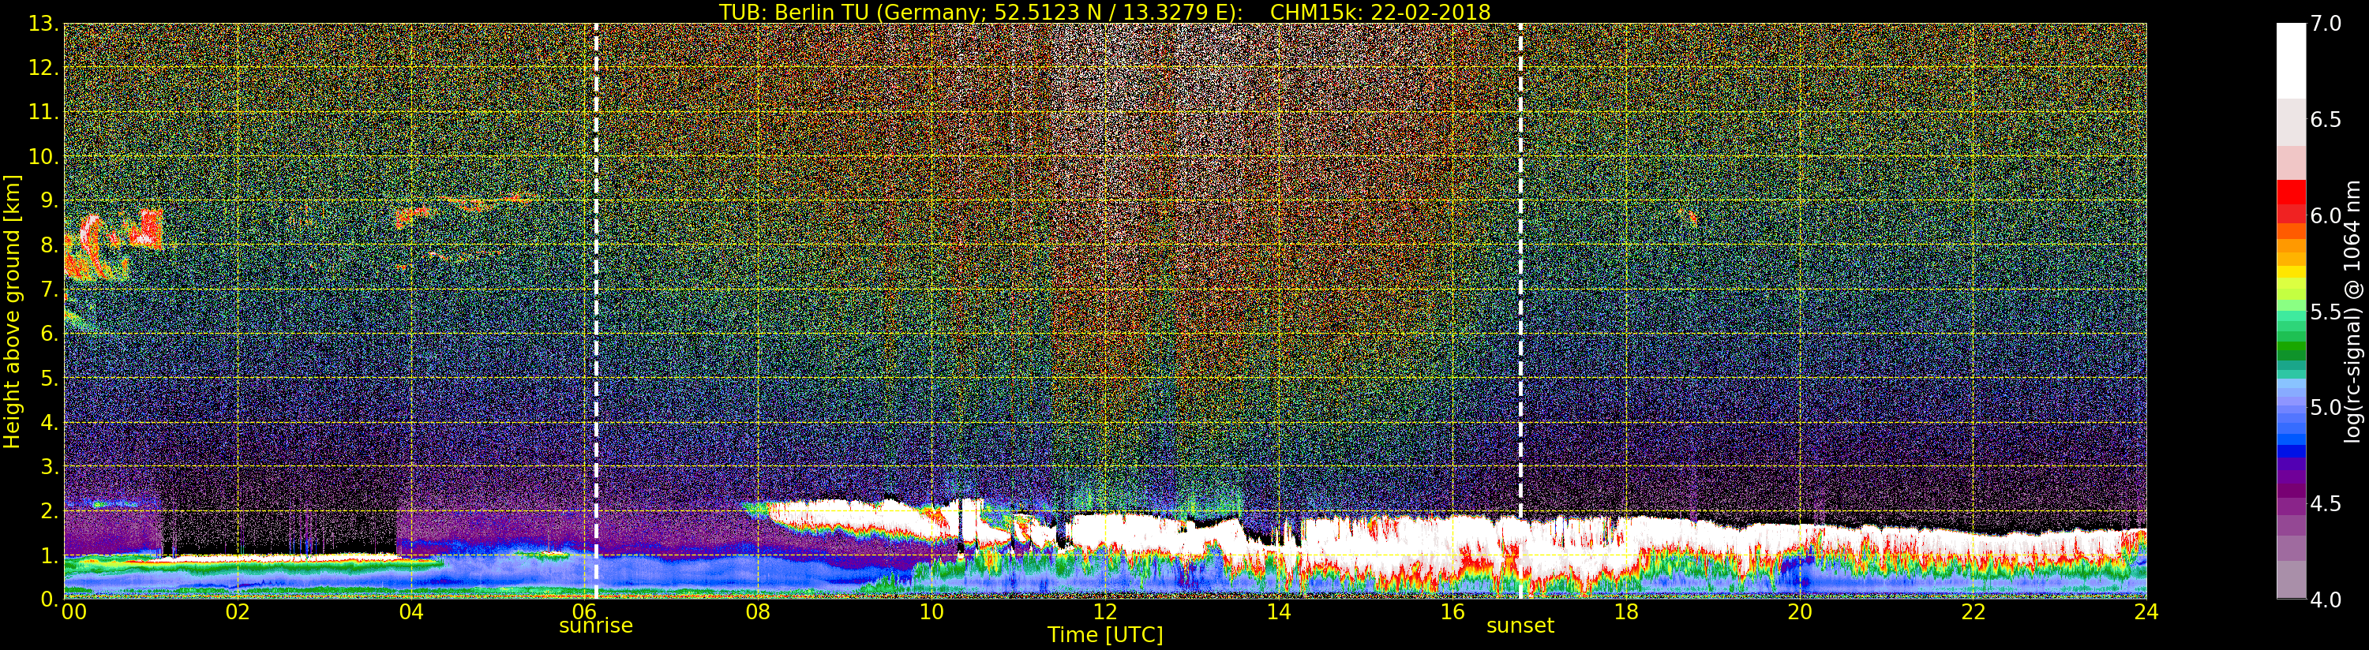Click the "7." height axis tick label

coord(50,290)
